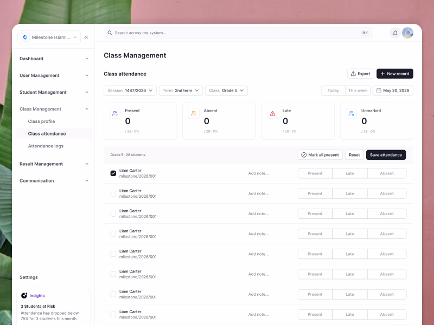The height and width of the screenshot is (325, 434).
Task: Select the This week date tab
Action: [x=358, y=90]
